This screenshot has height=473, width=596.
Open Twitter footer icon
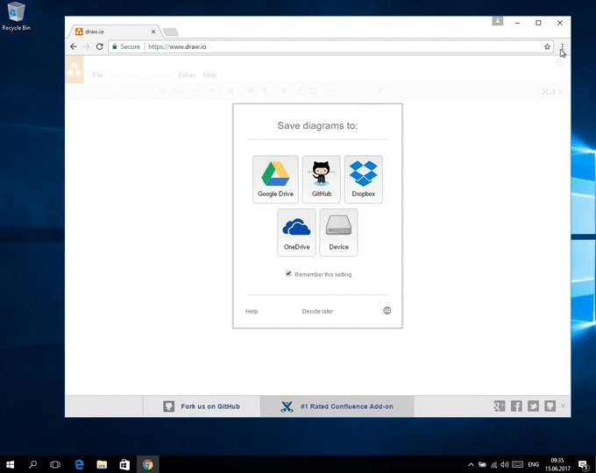pyautogui.click(x=533, y=406)
